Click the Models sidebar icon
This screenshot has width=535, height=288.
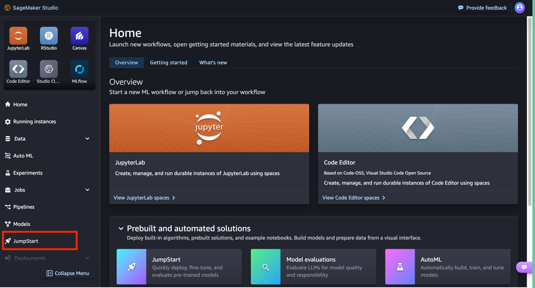(7, 224)
